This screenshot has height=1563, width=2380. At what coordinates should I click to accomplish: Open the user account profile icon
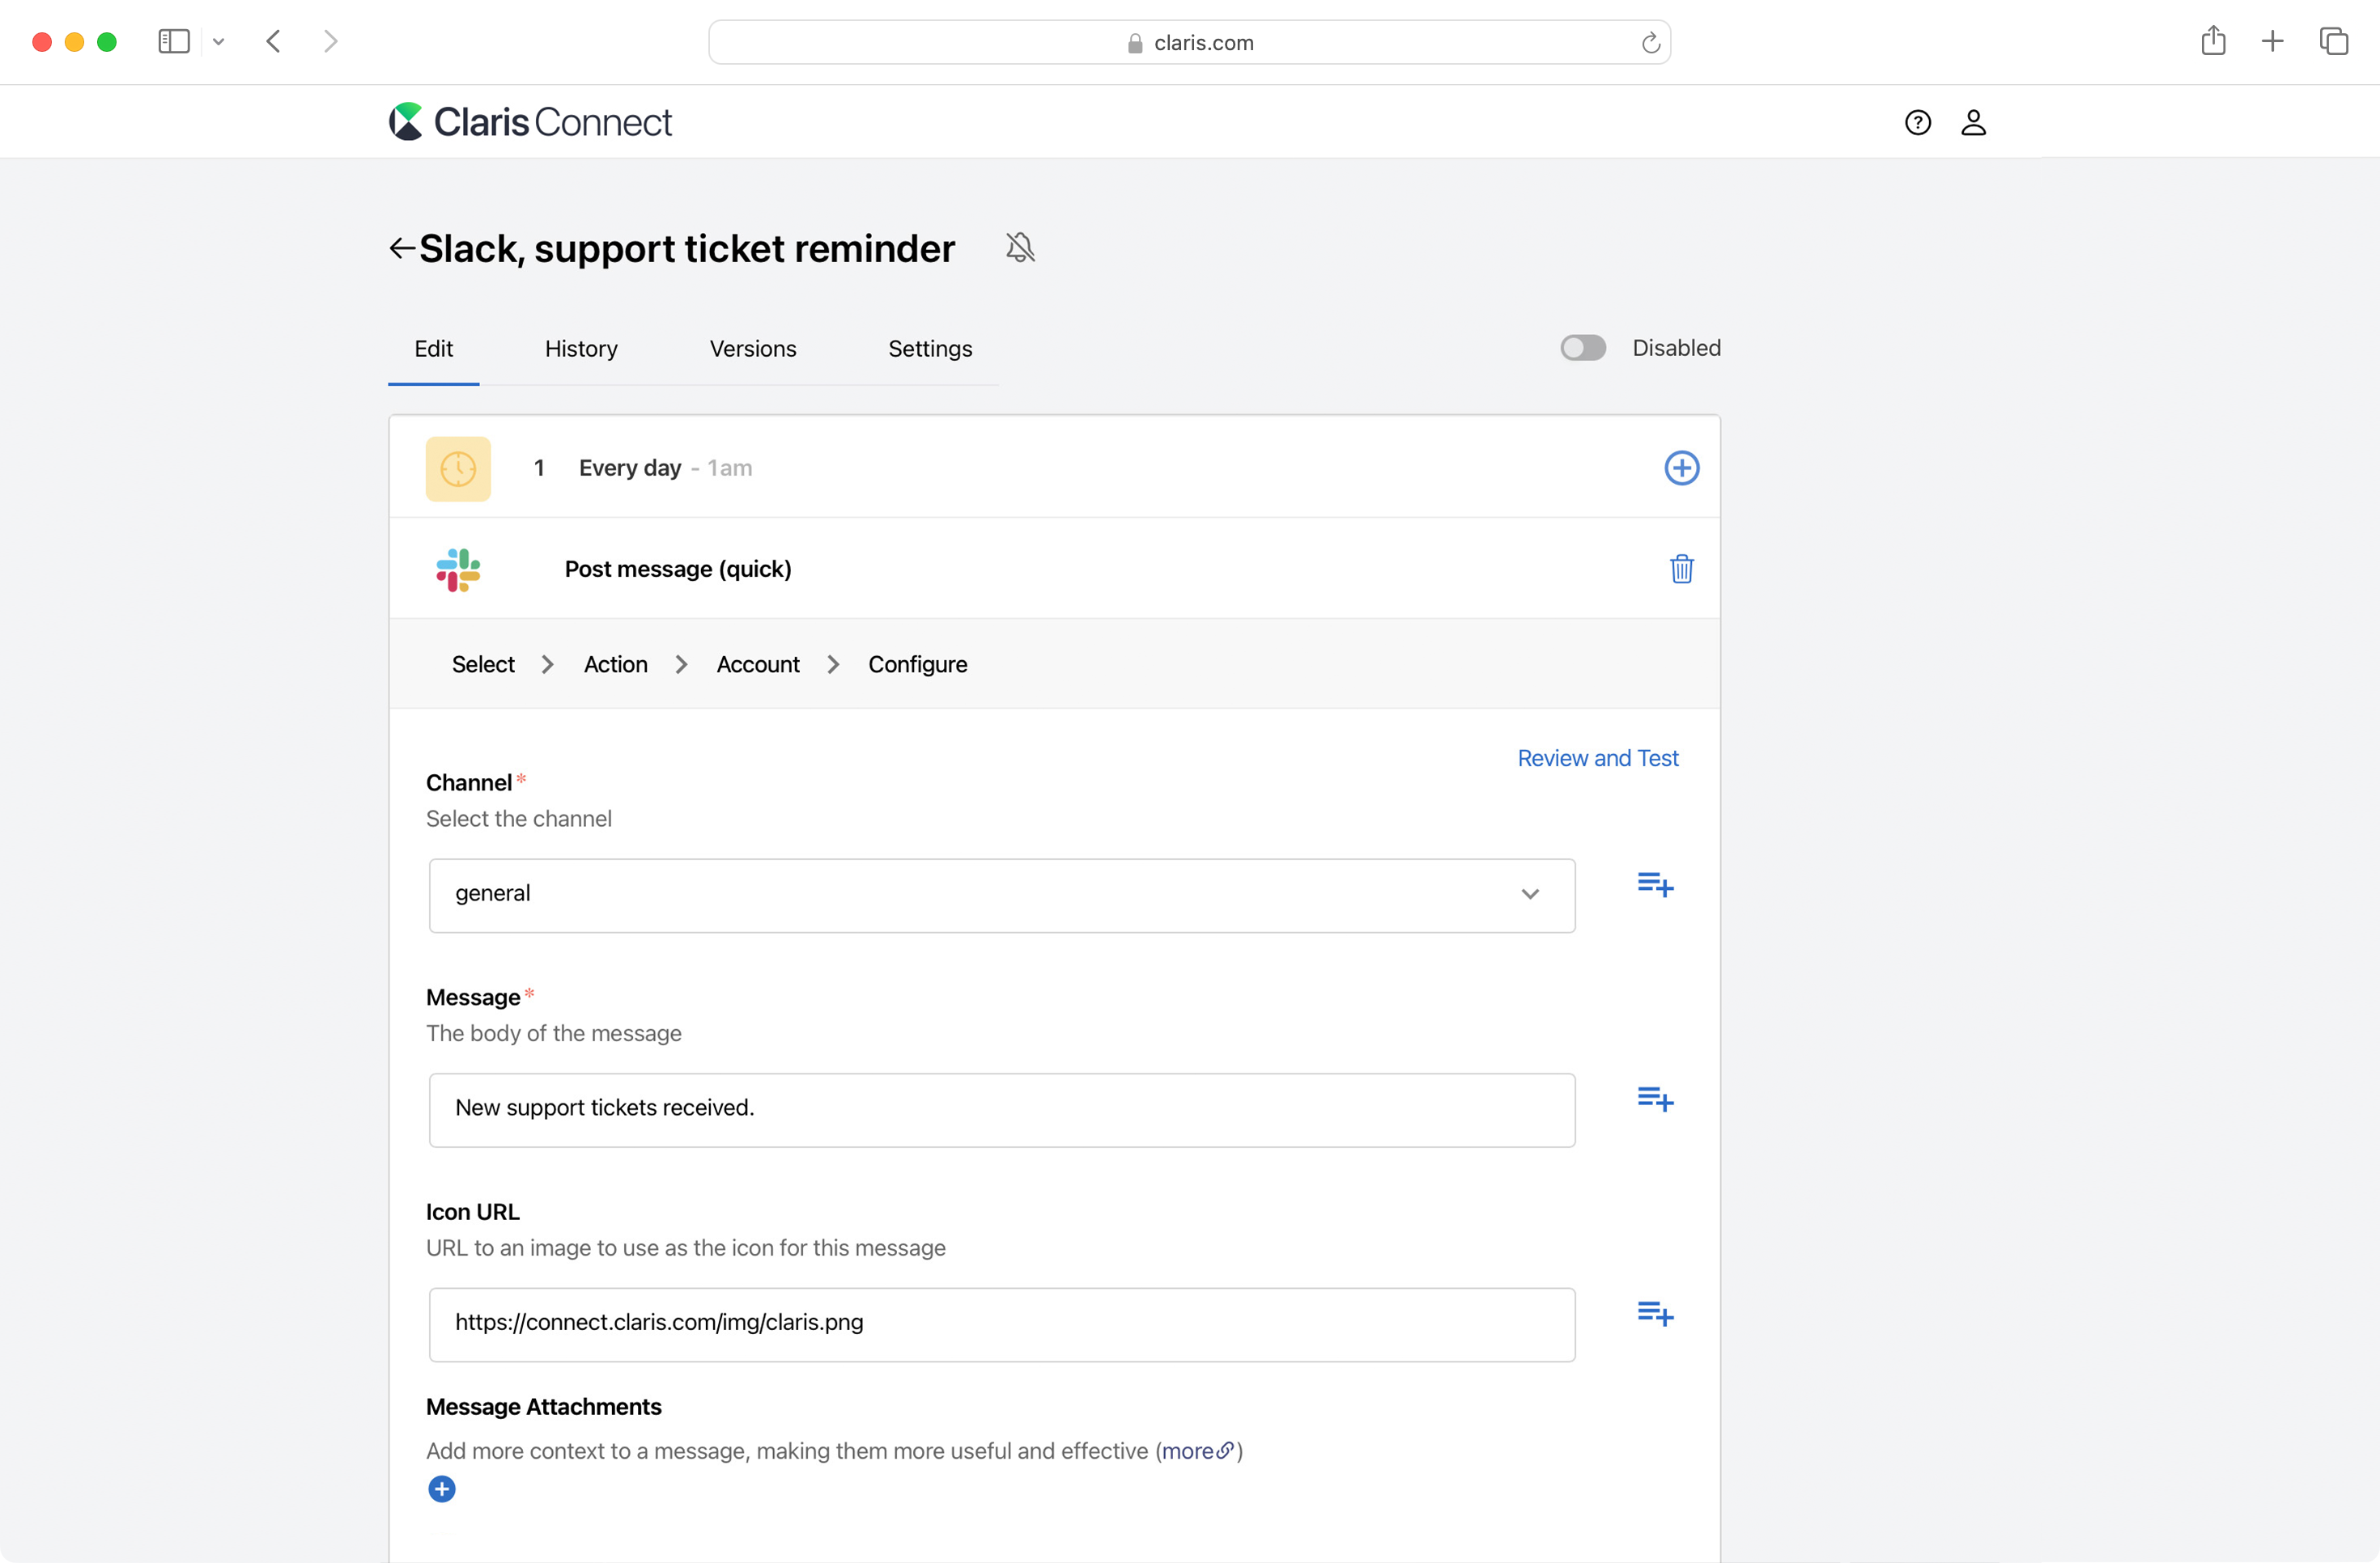coord(1972,122)
